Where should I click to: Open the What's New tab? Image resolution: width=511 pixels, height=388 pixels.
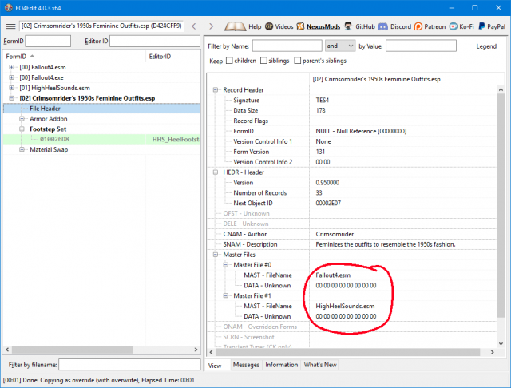tap(320, 365)
